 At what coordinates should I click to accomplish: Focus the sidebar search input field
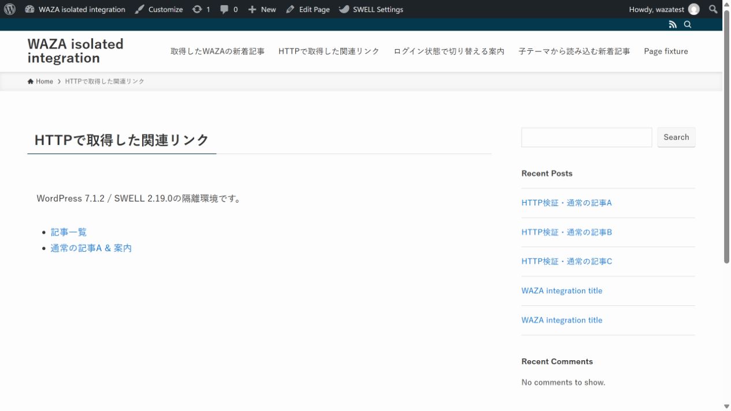(587, 137)
